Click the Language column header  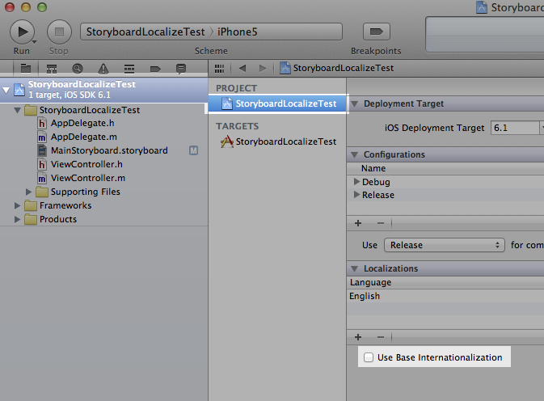(x=445, y=282)
